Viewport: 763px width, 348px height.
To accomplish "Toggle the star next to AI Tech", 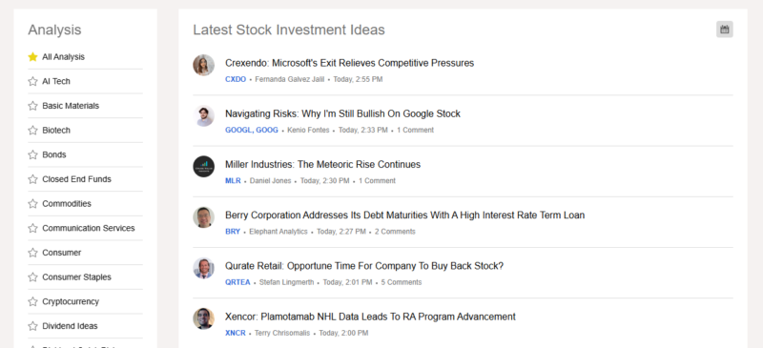I will 32,81.
